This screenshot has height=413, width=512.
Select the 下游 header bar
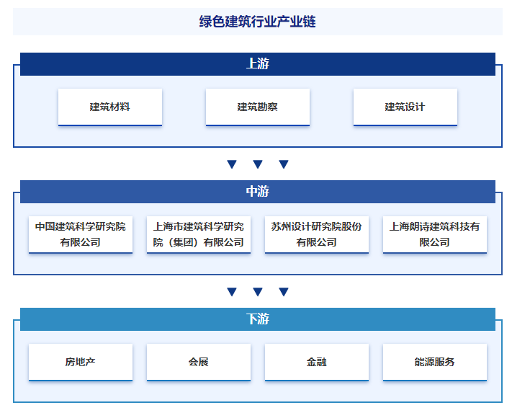coord(258,319)
